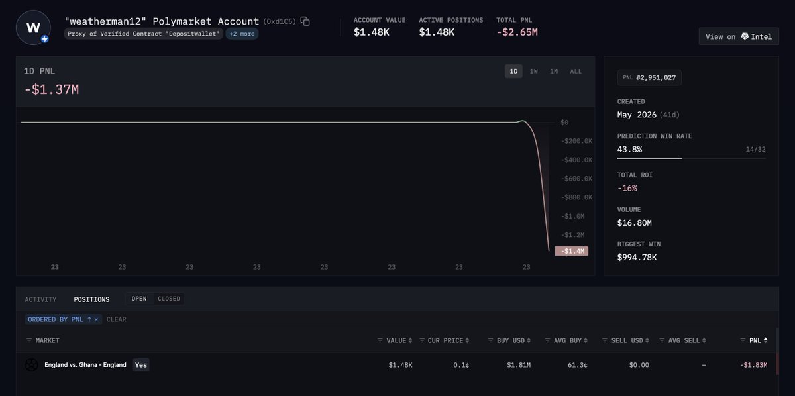
Task: Toggle the PNL column sort arrows
Action: click(x=766, y=340)
